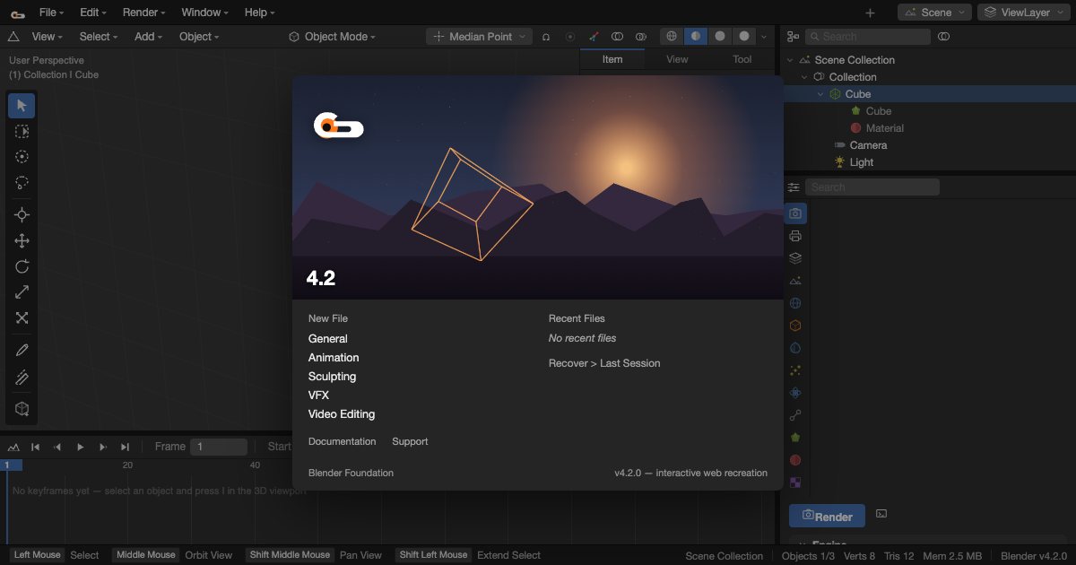Toggle viewport overlays

[617, 37]
